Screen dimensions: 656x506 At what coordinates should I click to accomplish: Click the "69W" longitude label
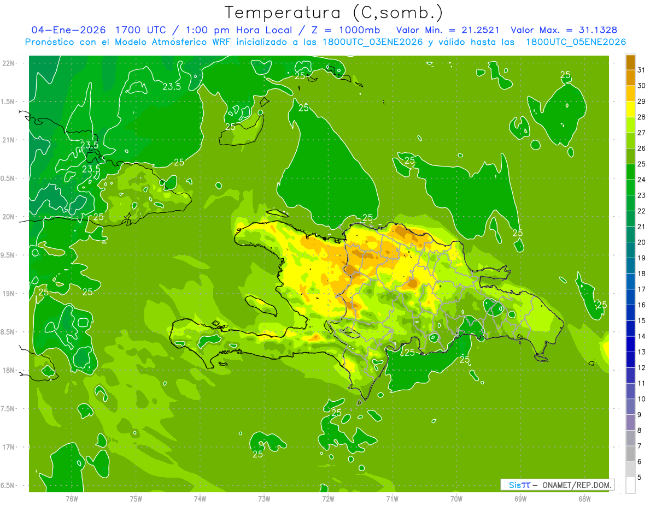[520, 498]
